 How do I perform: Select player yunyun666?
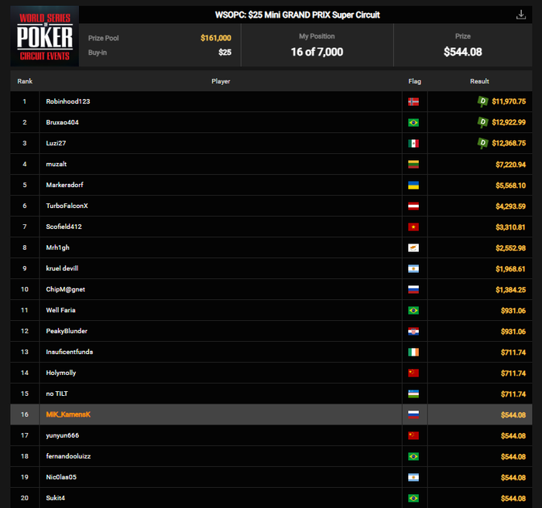pos(62,435)
